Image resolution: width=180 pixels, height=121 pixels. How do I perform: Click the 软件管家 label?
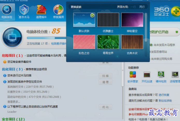[133, 81]
